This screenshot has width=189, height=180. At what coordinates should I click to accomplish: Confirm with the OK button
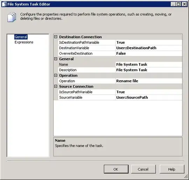click(116, 169)
